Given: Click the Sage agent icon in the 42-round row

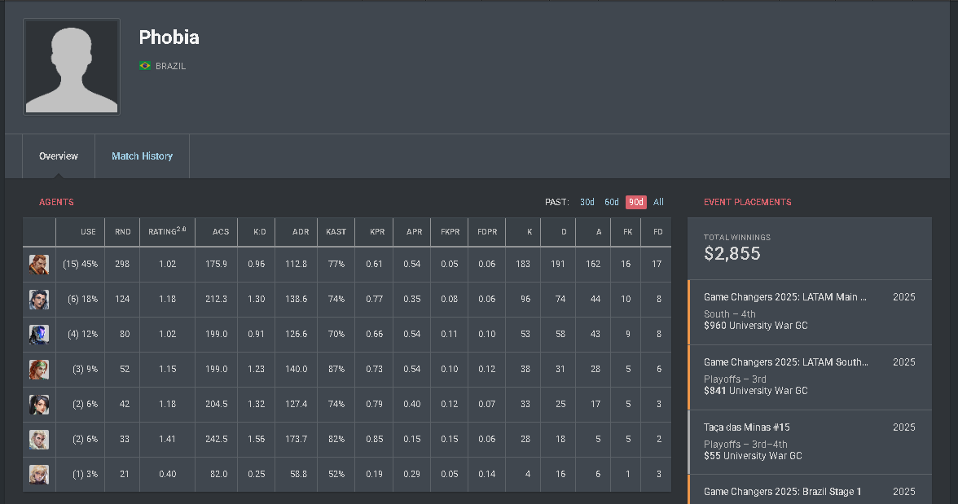Looking at the screenshot, I should [x=39, y=405].
